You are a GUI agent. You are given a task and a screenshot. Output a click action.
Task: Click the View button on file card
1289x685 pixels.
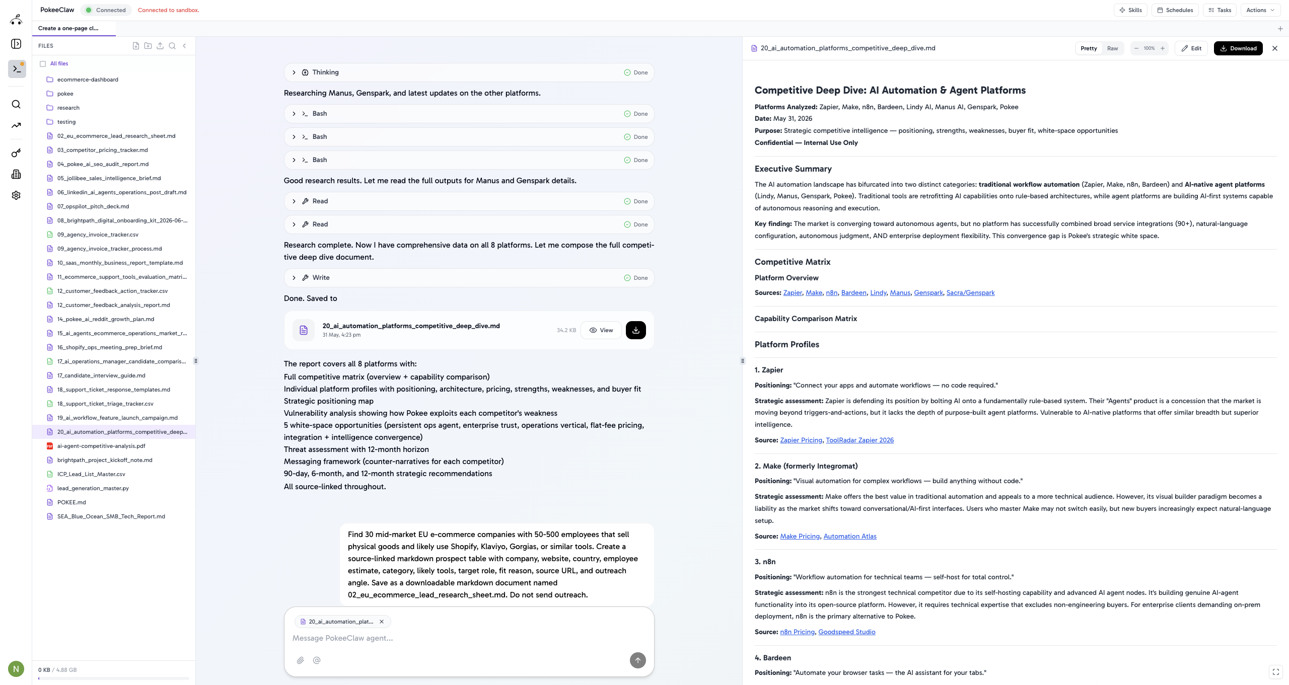coord(601,330)
